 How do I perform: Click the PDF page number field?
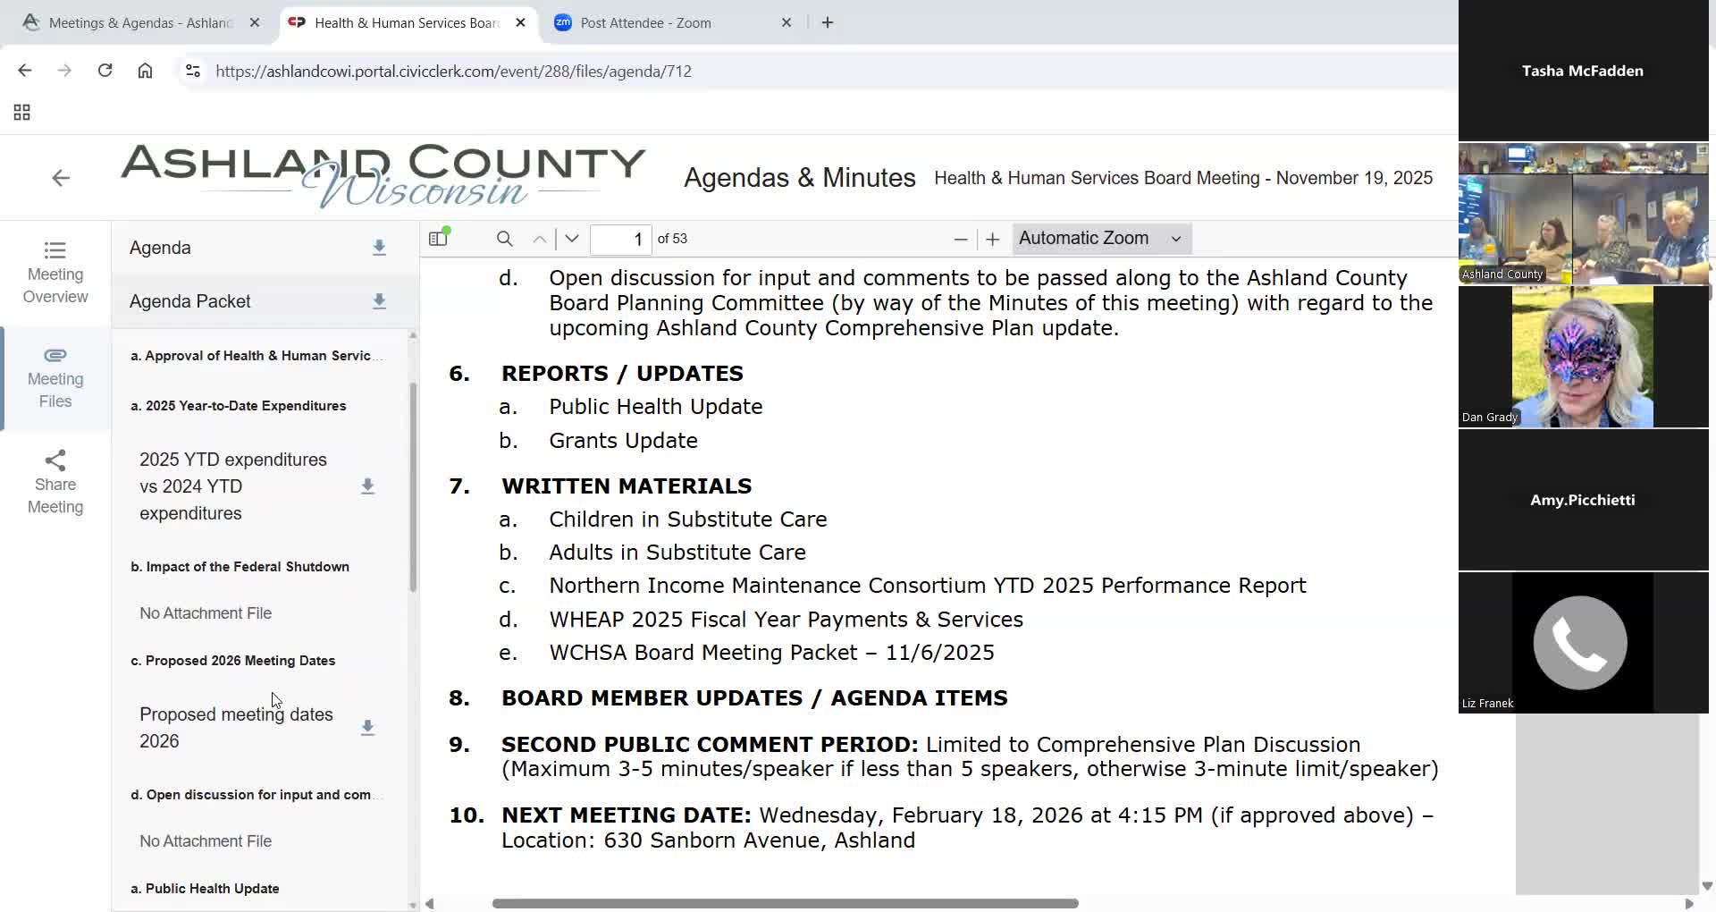pyautogui.click(x=621, y=239)
